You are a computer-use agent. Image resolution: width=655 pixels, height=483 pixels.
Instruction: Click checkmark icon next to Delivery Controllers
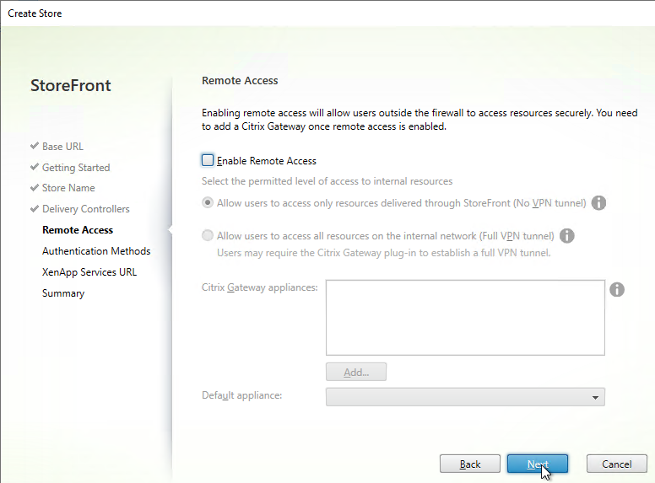(x=35, y=208)
